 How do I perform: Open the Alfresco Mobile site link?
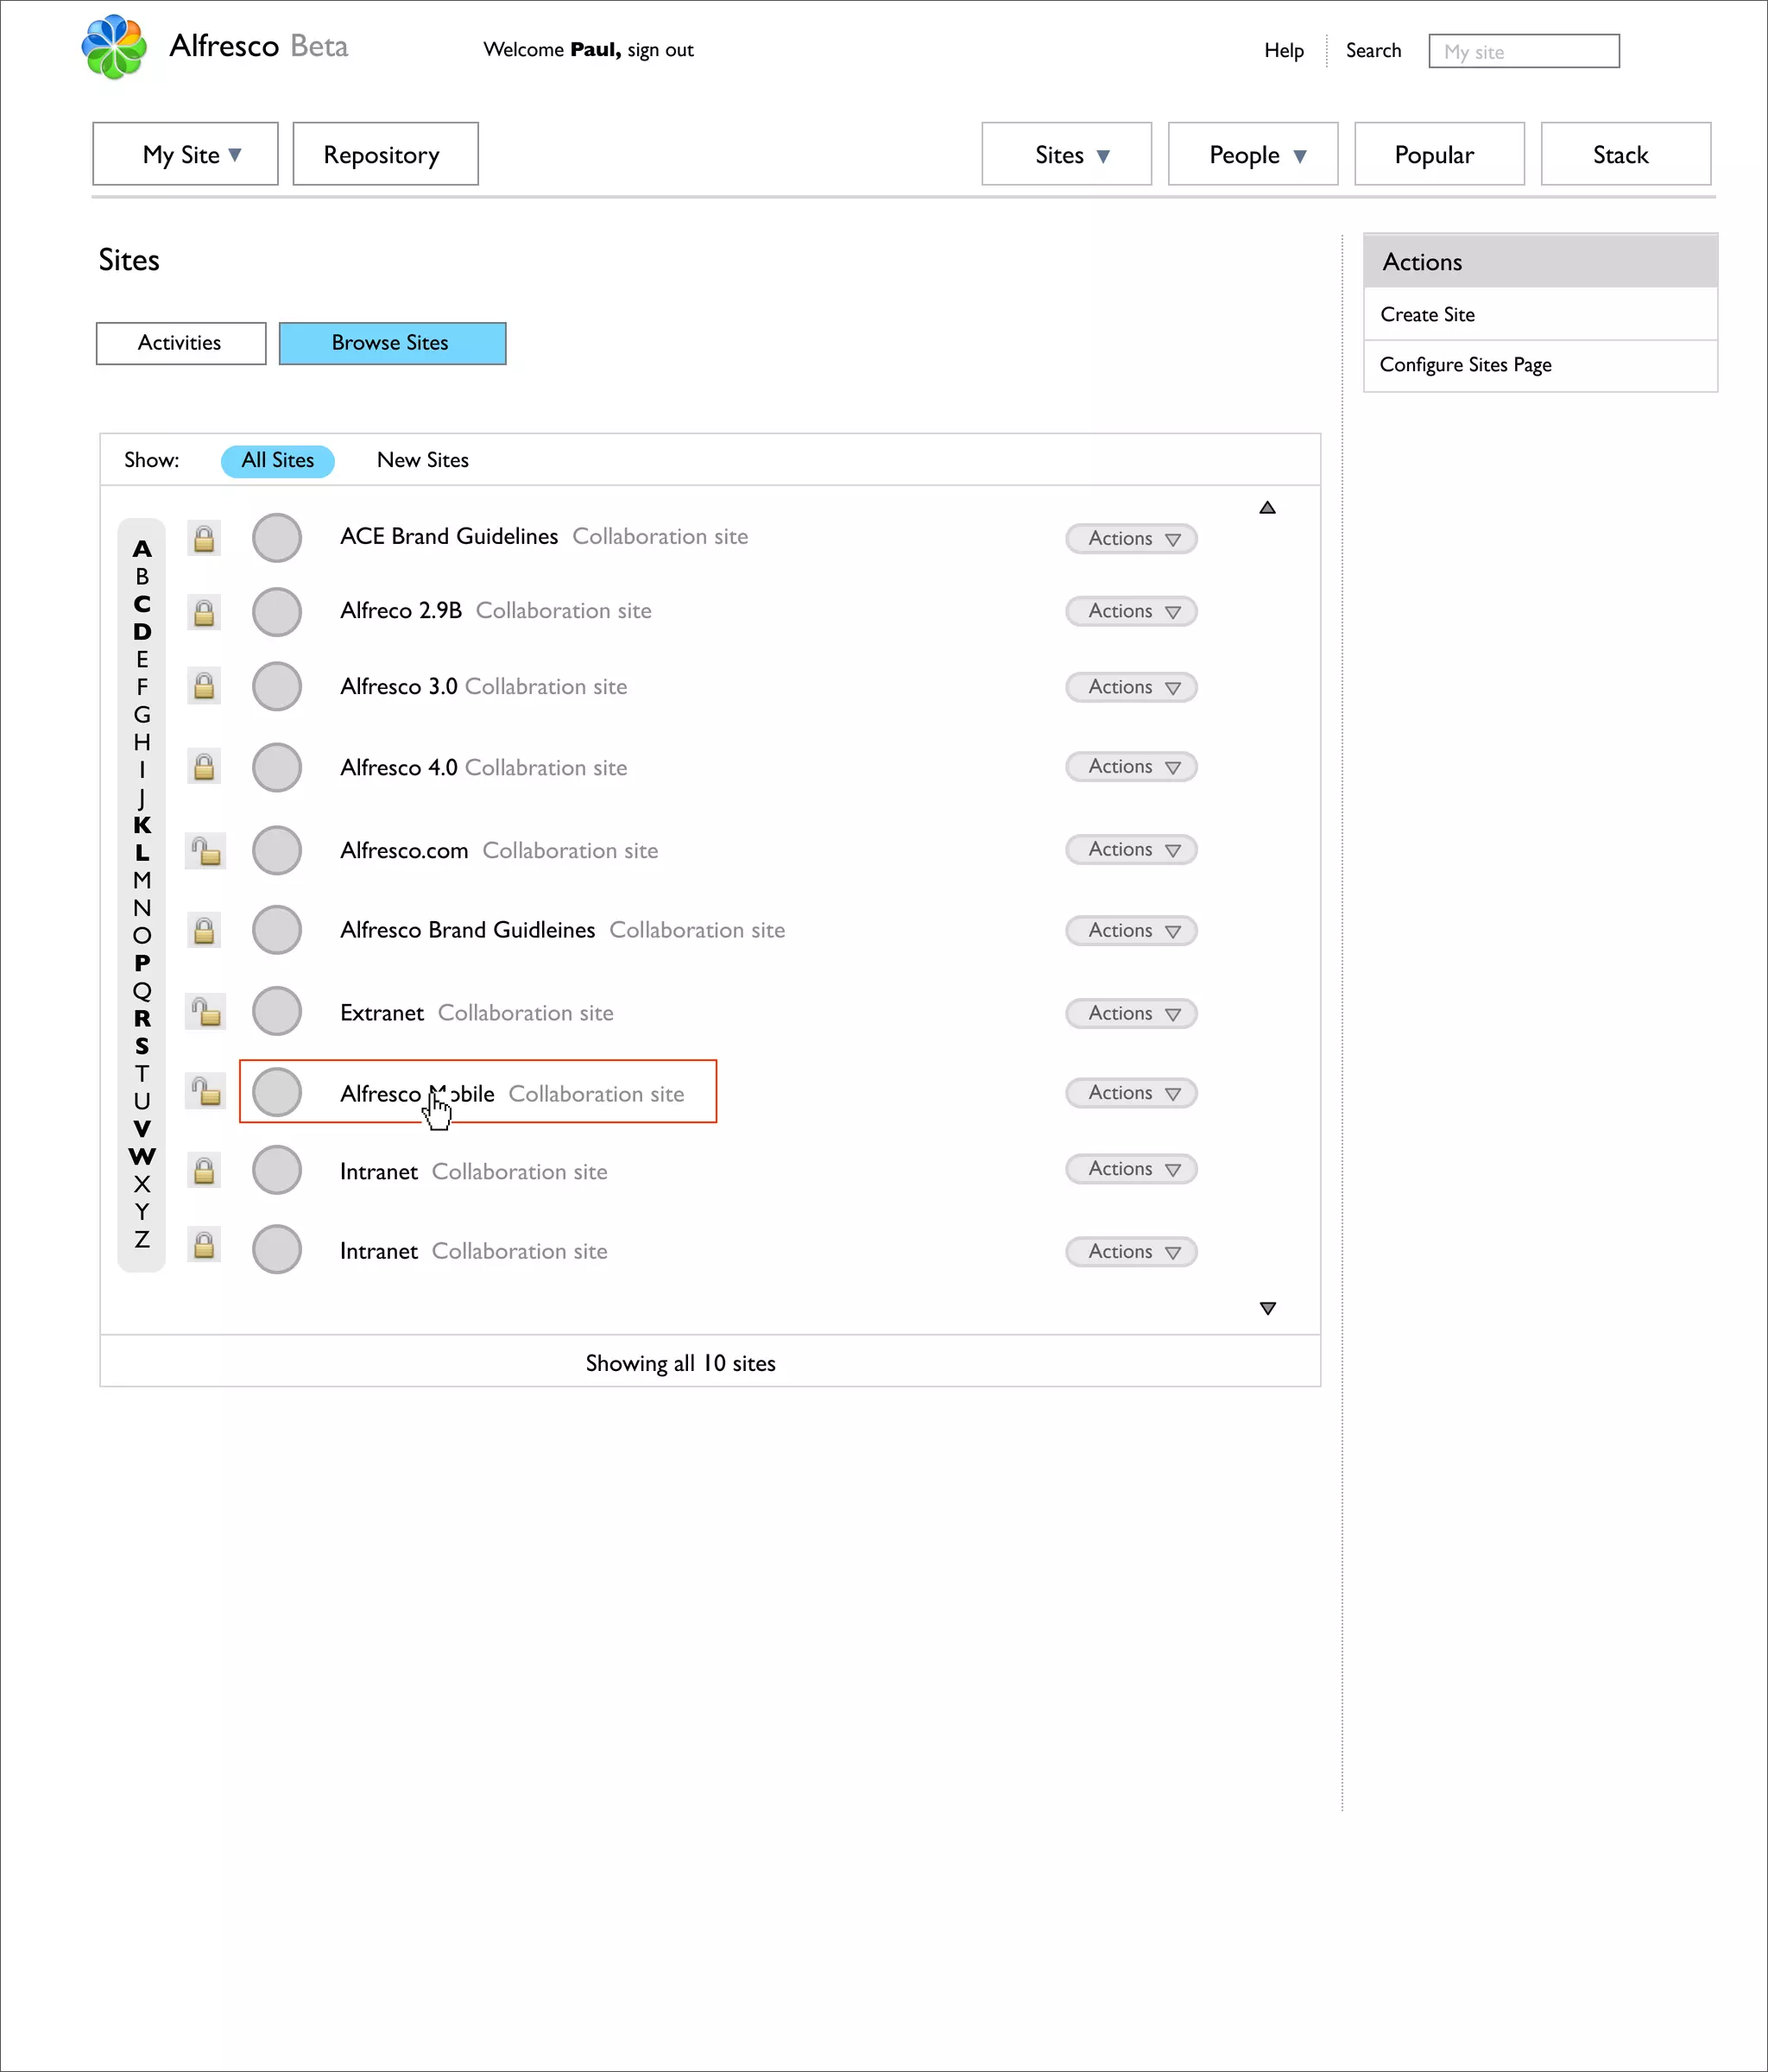click(417, 1094)
